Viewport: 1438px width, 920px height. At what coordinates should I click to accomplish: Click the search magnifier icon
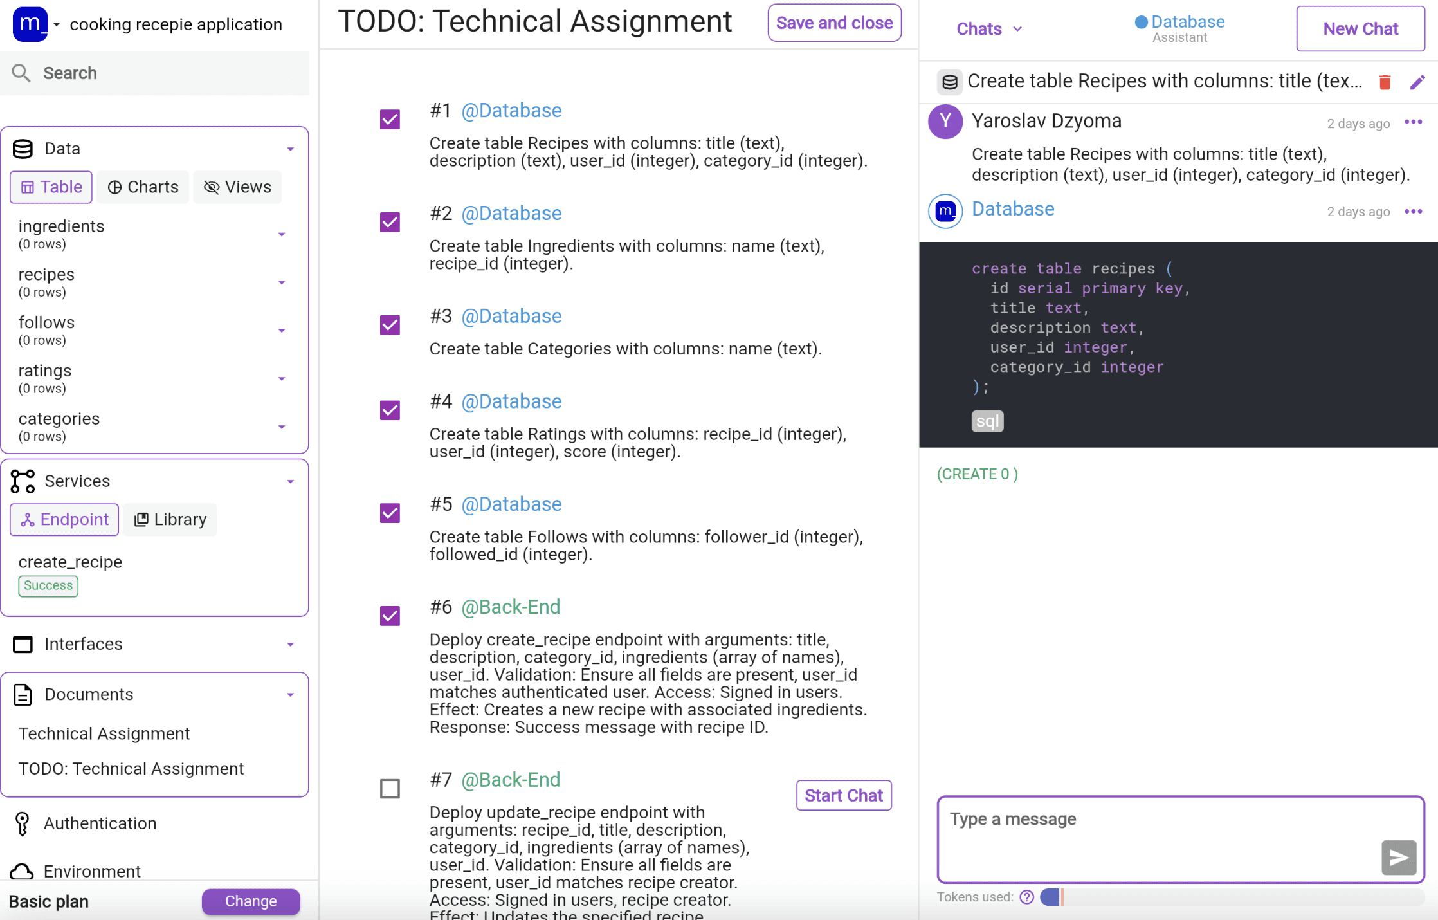21,73
